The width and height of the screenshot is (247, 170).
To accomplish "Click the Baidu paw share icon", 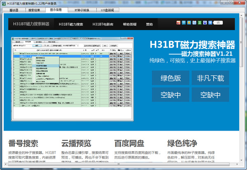I will click(x=205, y=23).
